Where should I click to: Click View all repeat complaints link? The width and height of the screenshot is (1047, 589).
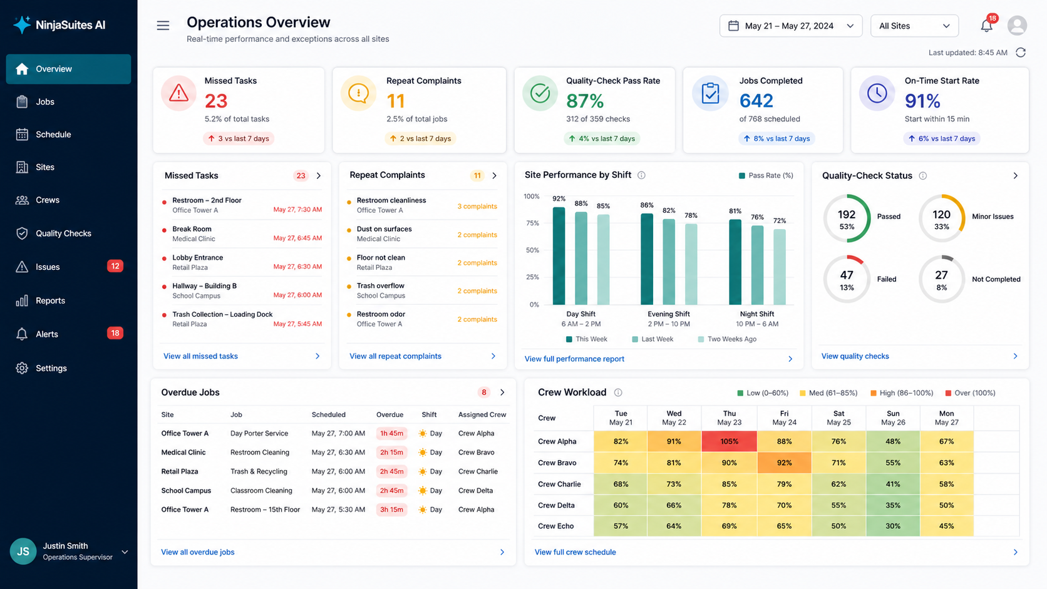[395, 356]
